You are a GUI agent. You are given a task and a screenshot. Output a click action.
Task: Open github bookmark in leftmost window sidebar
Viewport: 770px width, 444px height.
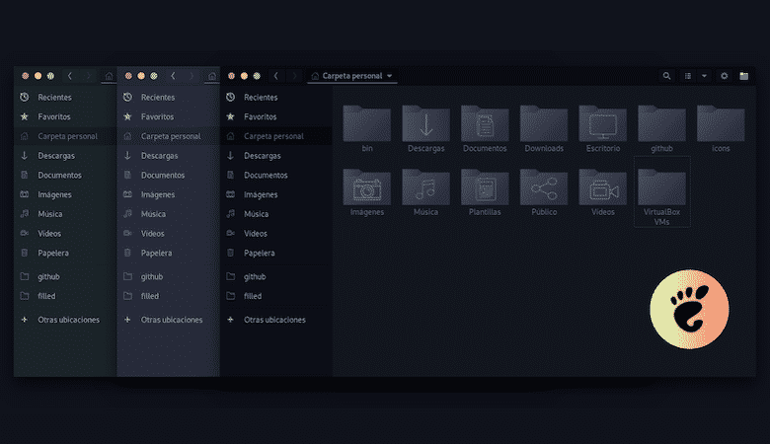pyautogui.click(x=65, y=276)
